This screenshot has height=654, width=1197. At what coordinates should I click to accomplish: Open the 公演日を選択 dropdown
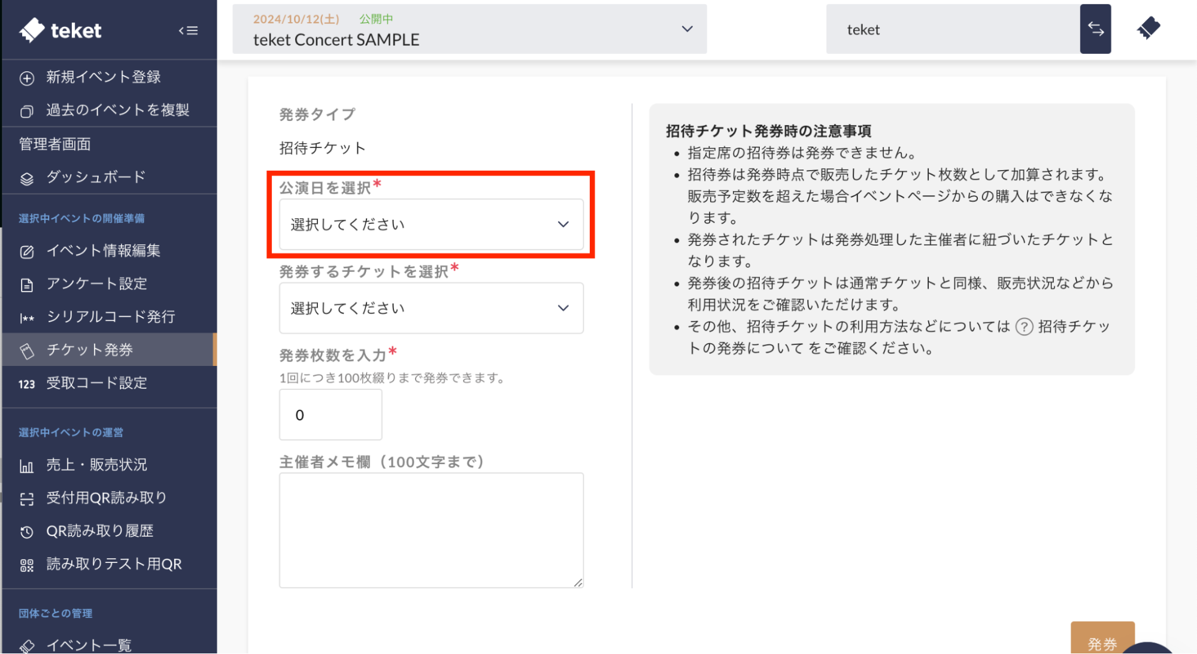point(431,225)
